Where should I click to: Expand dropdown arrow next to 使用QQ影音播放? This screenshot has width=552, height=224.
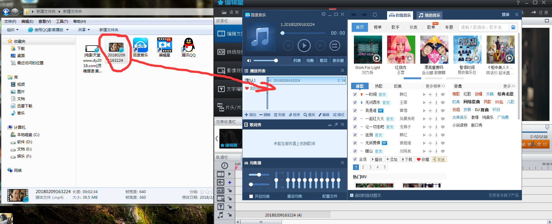pos(67,30)
